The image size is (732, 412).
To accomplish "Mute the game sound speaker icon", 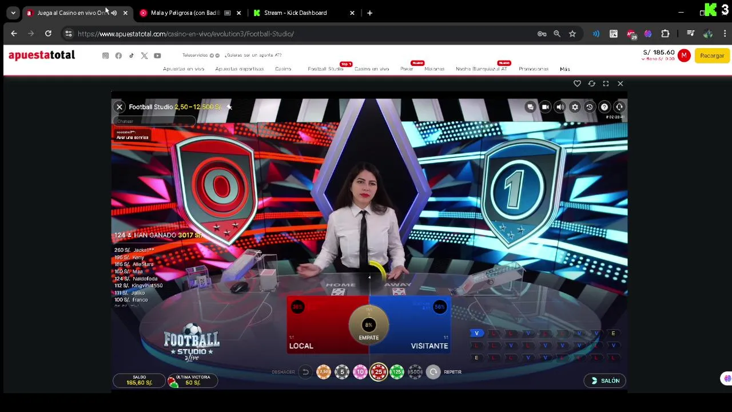I will click(x=560, y=107).
